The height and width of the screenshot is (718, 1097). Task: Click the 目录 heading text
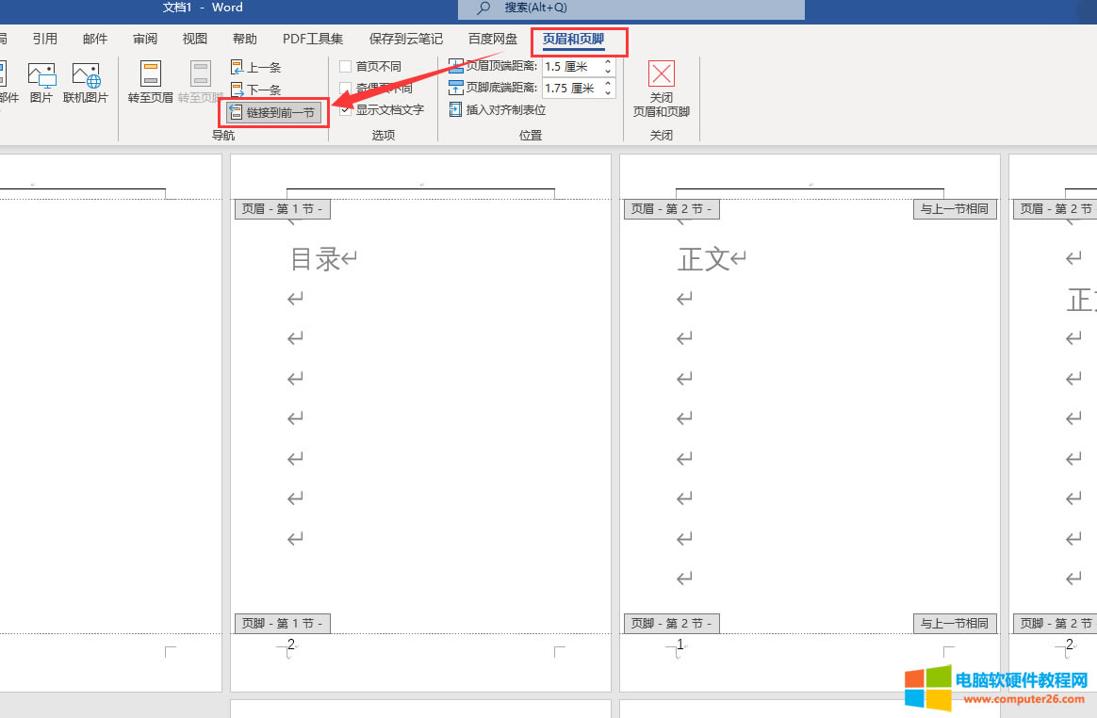316,259
